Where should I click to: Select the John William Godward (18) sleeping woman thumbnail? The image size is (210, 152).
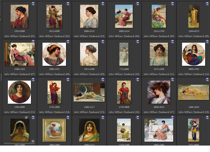point(193,92)
